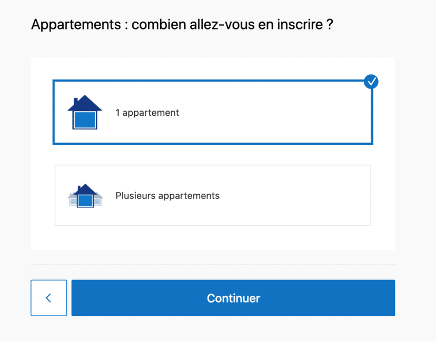Image resolution: width=436 pixels, height=341 pixels.
Task: Click the "Appartements : combien allez-vous en inscrire ?" heading
Action: click(x=182, y=25)
